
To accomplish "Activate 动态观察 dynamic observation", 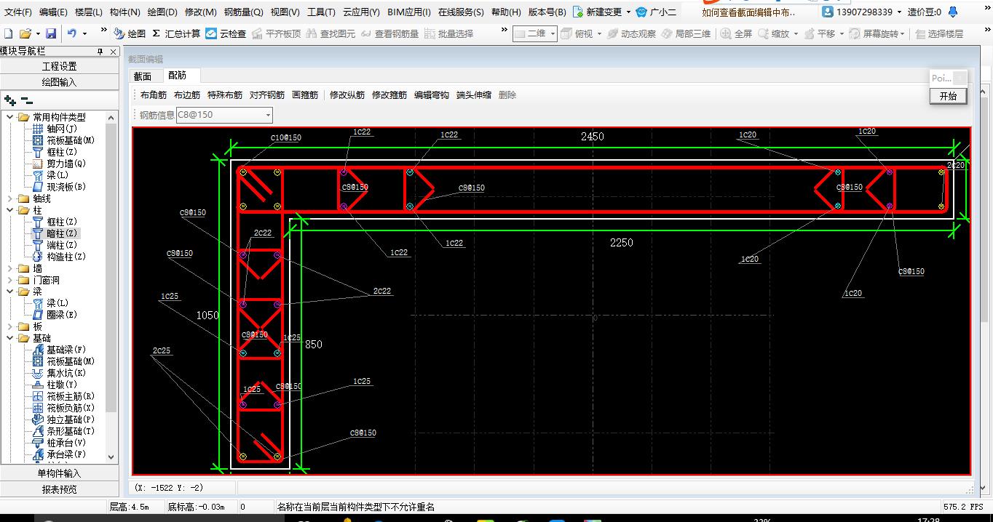I will coord(631,33).
